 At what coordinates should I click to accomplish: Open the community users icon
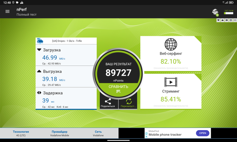pyautogui.click(x=215, y=12)
